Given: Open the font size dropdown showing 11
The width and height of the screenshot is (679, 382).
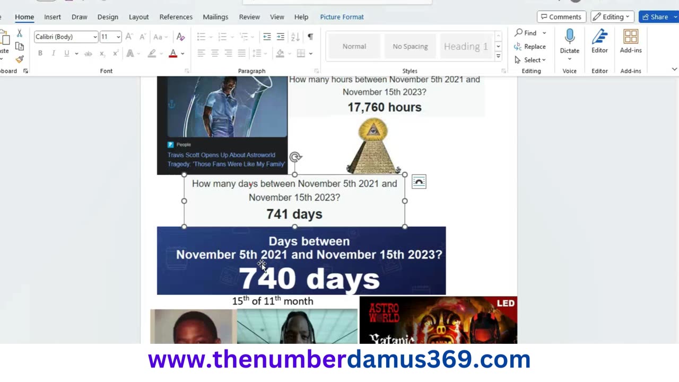Looking at the screenshot, I should [x=118, y=37].
